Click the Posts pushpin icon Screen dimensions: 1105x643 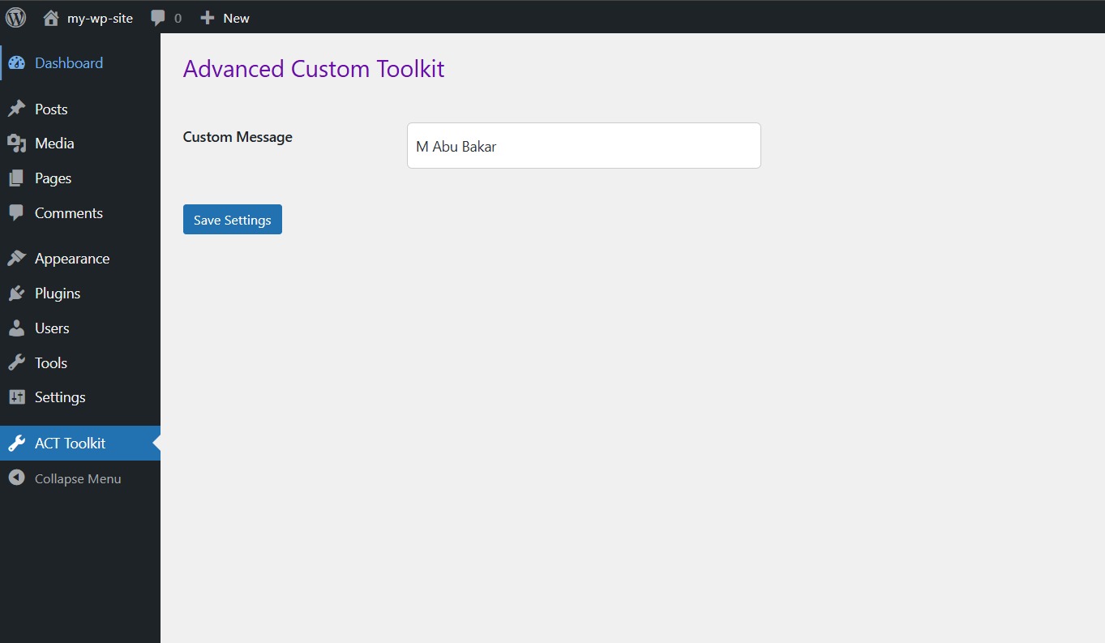[16, 109]
